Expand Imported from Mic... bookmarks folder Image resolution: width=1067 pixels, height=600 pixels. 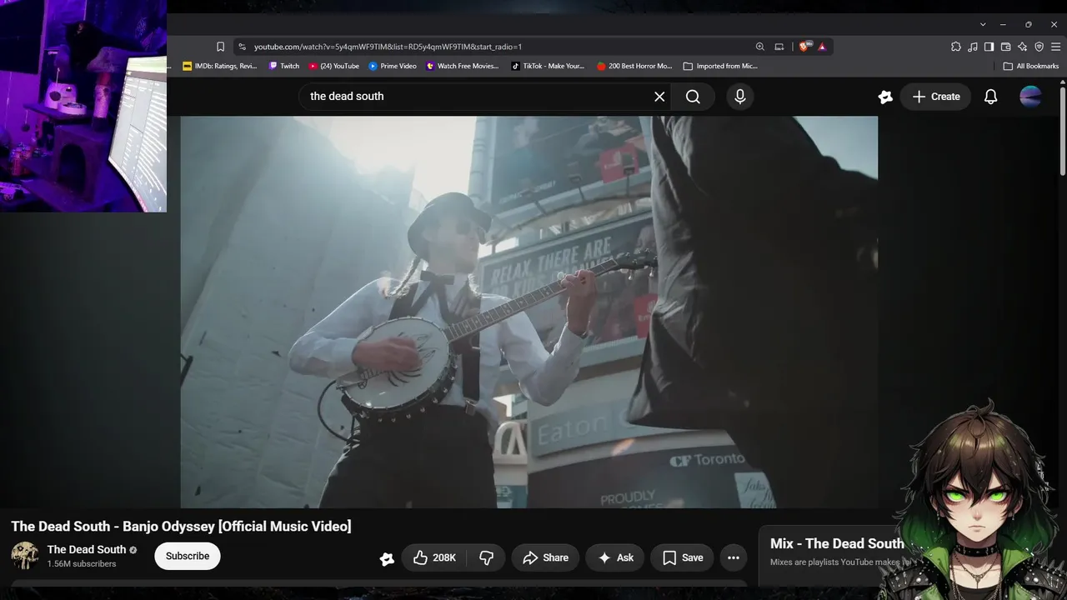[x=720, y=66]
